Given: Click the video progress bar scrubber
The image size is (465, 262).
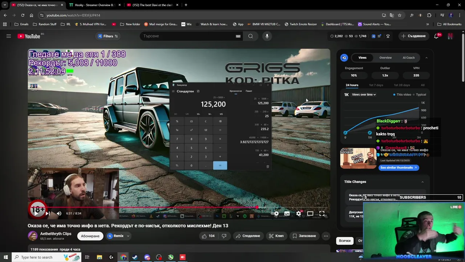Looking at the screenshot, I should 257,207.
